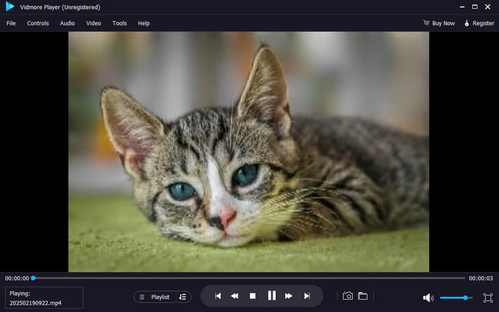Click the rewind button
499x312 pixels.
235,296
